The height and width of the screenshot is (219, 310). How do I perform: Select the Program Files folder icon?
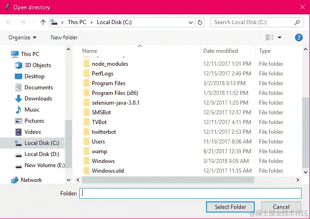(86, 83)
